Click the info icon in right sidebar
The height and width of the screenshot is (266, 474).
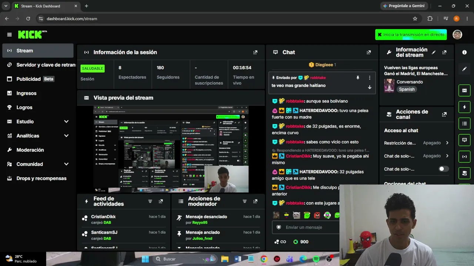464,52
